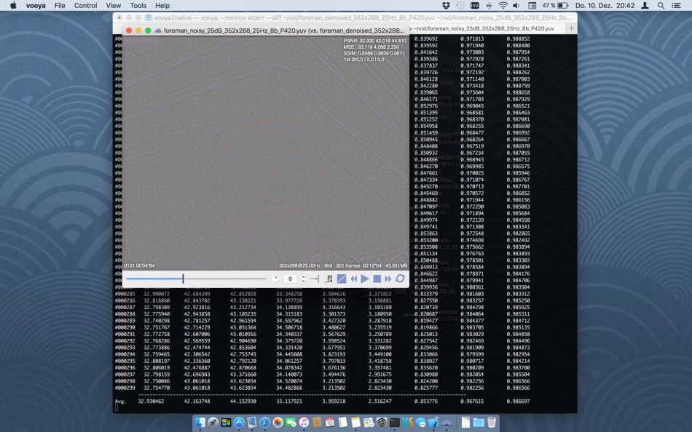Open Terminal in the Dock

point(395,423)
